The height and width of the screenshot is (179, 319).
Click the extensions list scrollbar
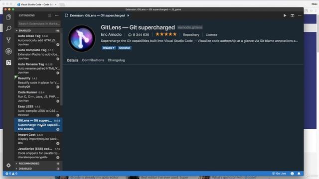click(x=61, y=69)
